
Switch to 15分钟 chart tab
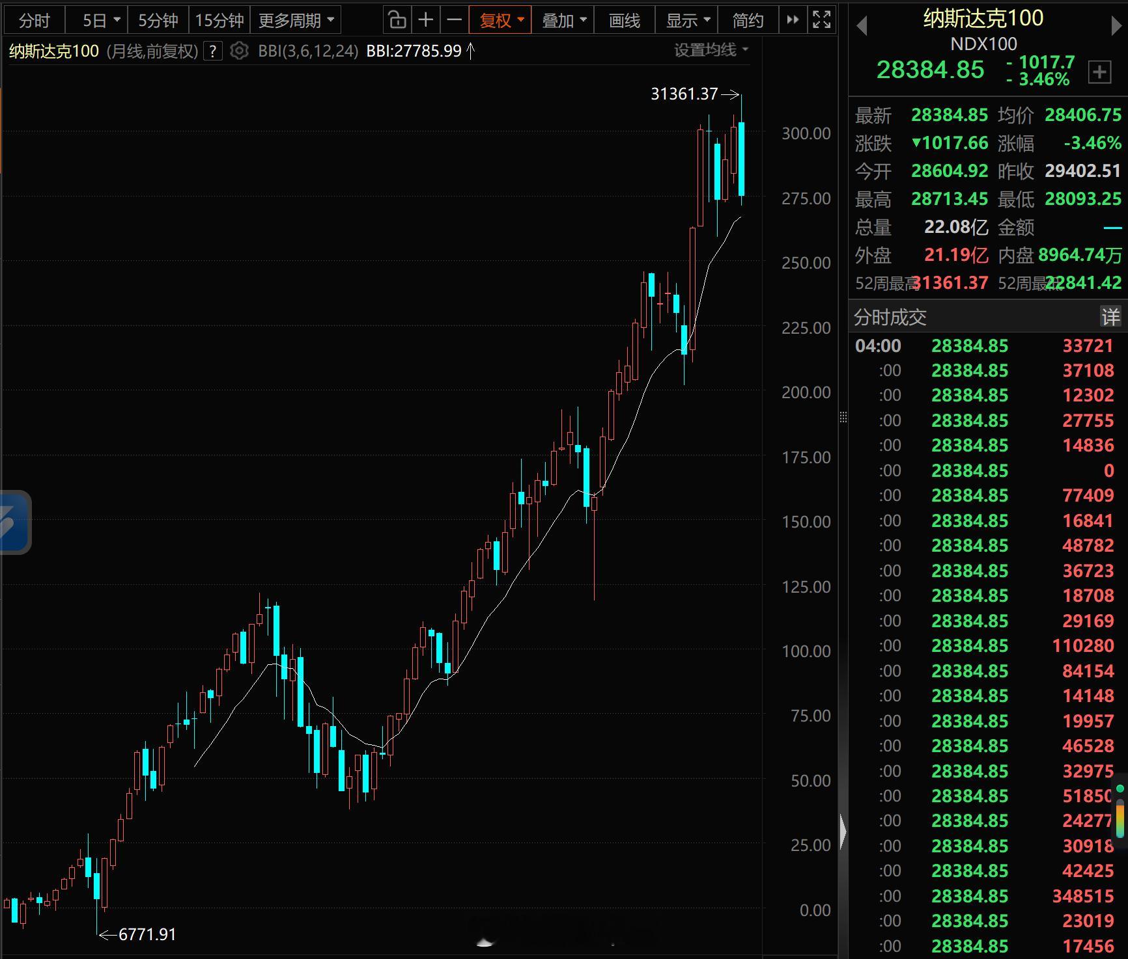(x=219, y=21)
